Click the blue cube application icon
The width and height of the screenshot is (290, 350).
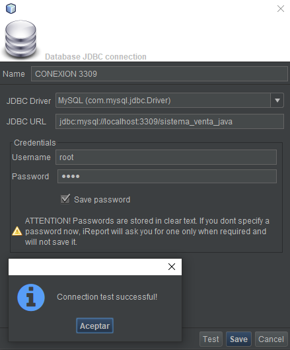11,9
